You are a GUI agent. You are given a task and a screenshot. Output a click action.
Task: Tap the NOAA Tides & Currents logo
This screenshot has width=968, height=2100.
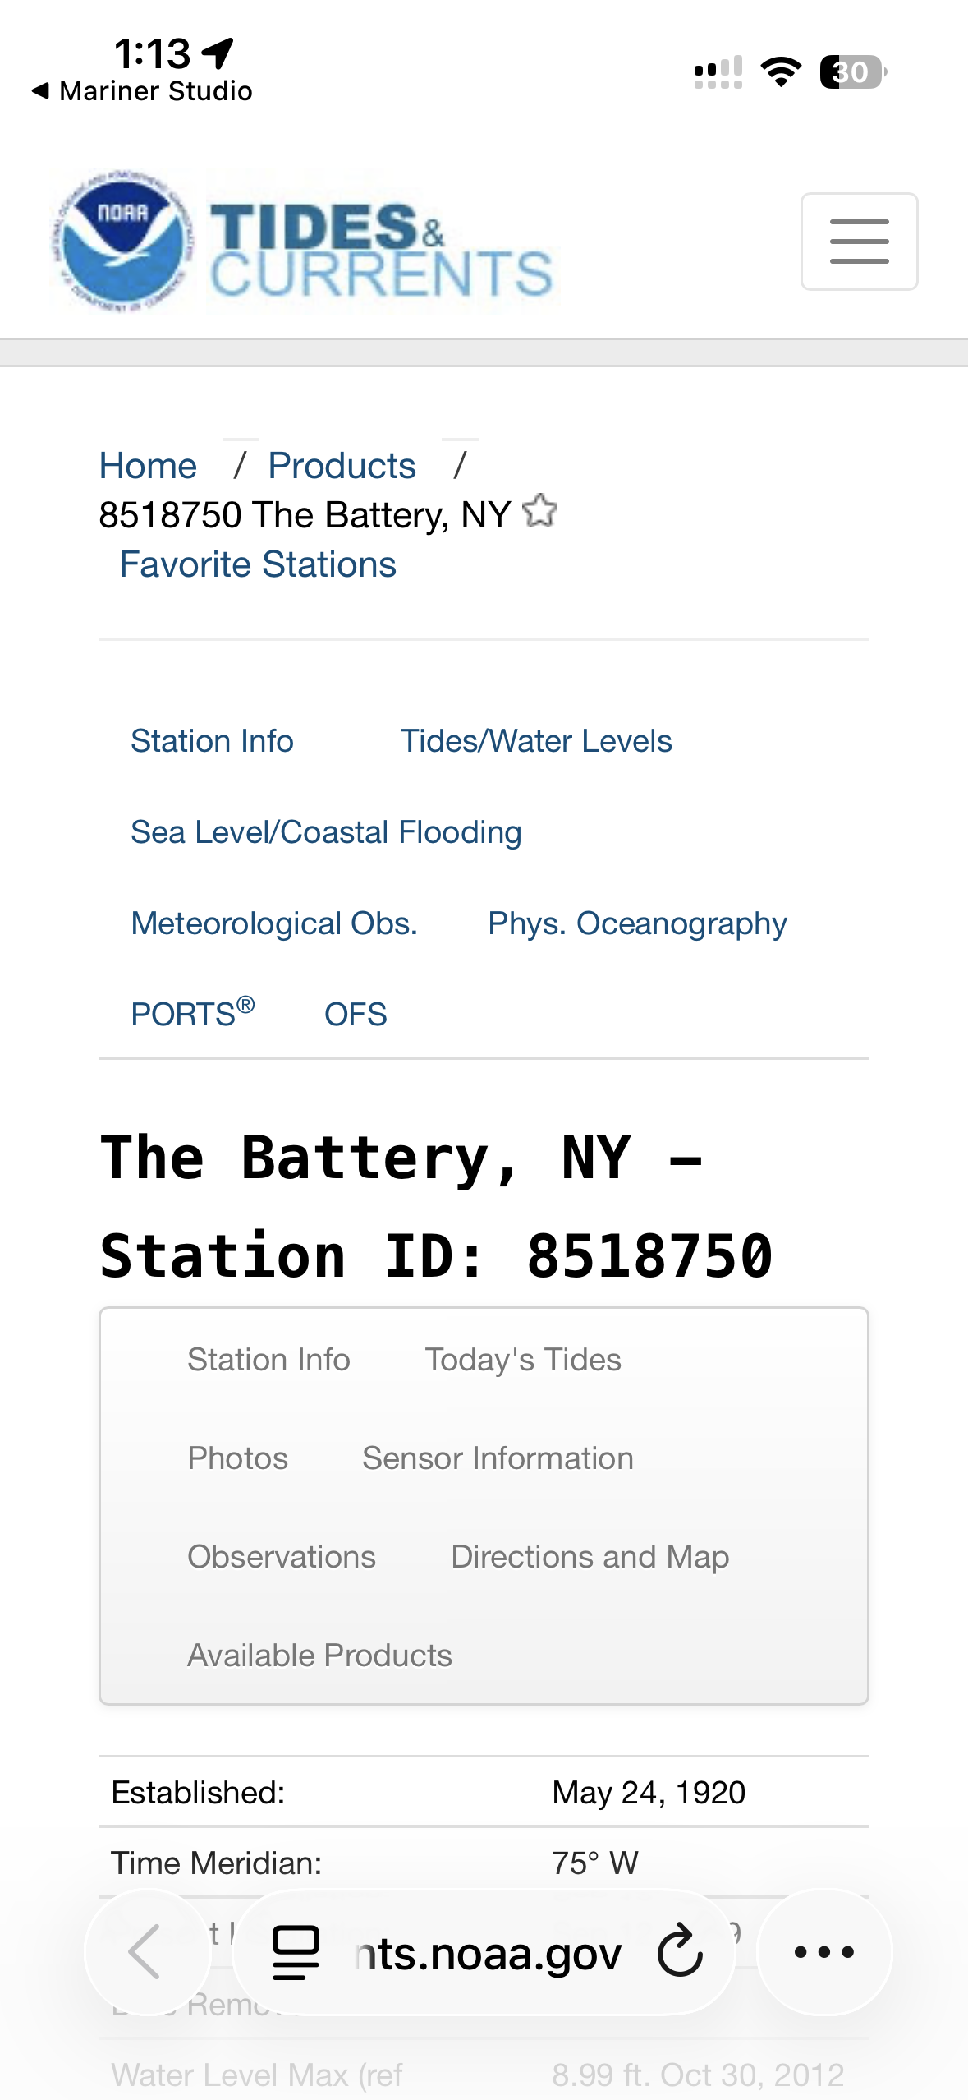304,243
